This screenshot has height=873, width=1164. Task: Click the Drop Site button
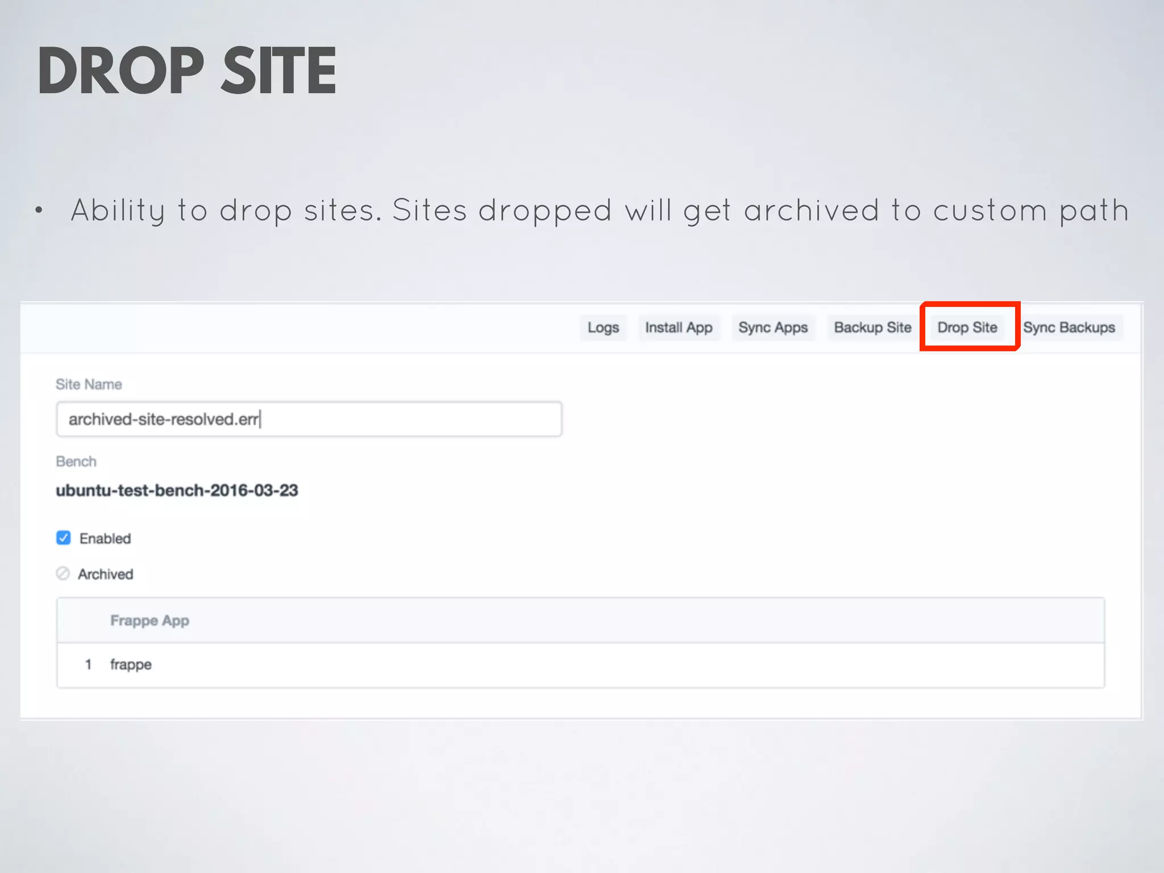click(x=967, y=328)
